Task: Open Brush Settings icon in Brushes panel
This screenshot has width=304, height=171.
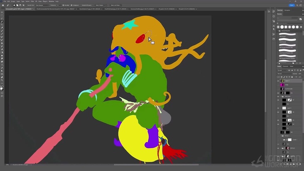Action: point(301,19)
